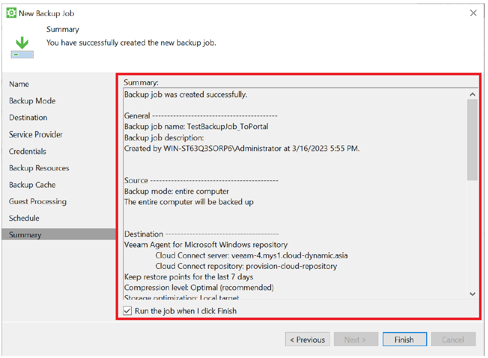This screenshot has height=358, width=488.
Task: Go to the Name wizard step
Action: point(19,84)
